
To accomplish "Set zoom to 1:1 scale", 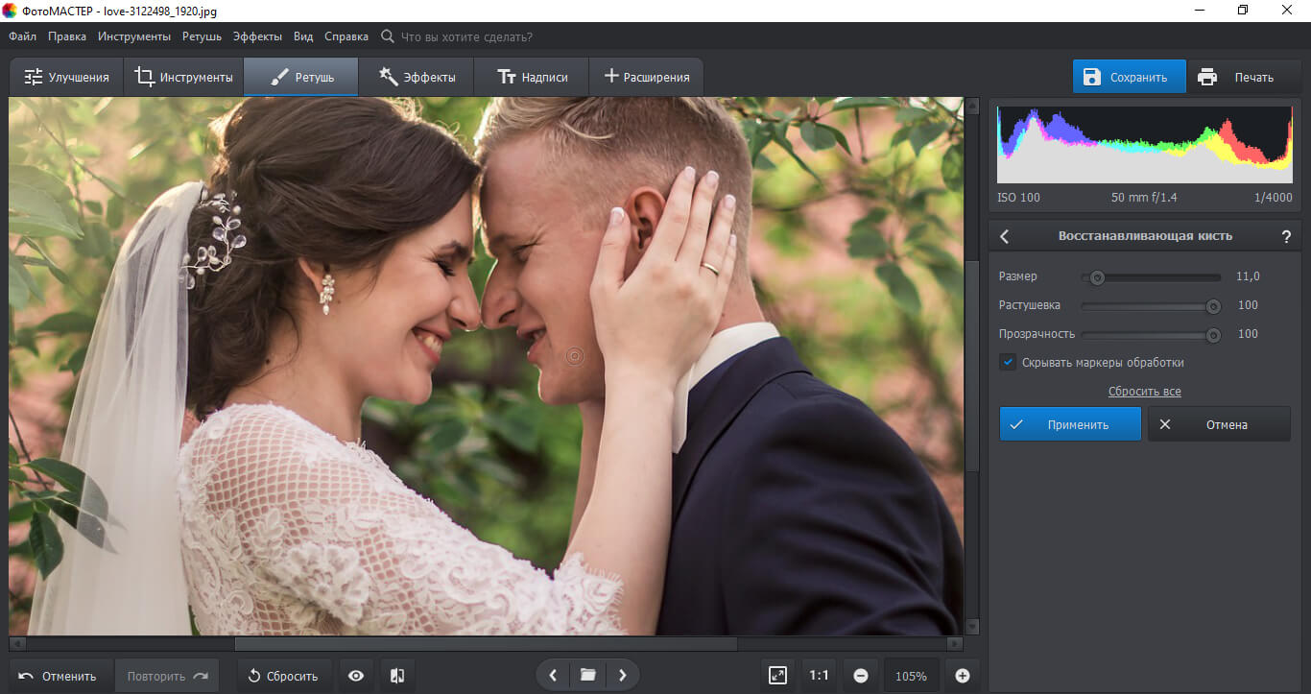I will click(x=819, y=676).
